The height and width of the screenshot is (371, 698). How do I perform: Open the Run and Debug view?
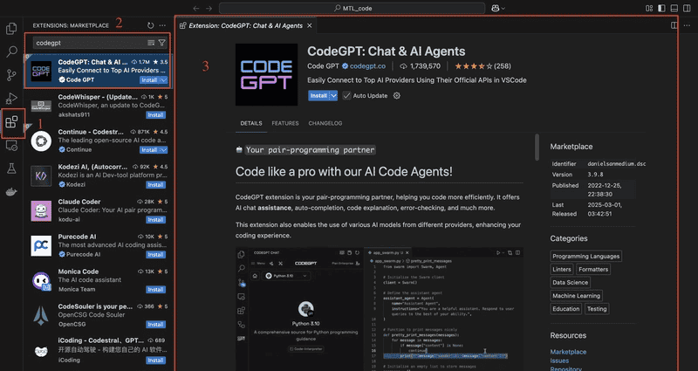pos(11,98)
